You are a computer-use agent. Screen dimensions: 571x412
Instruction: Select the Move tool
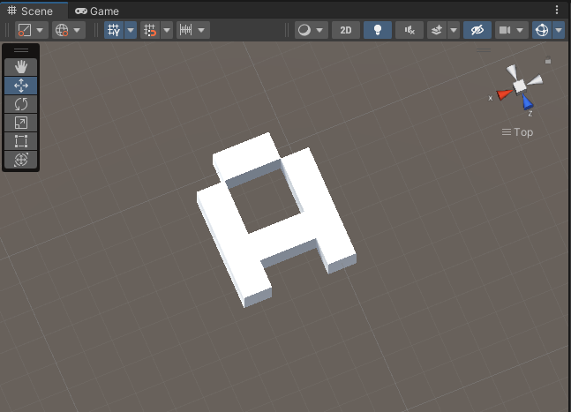coord(21,86)
